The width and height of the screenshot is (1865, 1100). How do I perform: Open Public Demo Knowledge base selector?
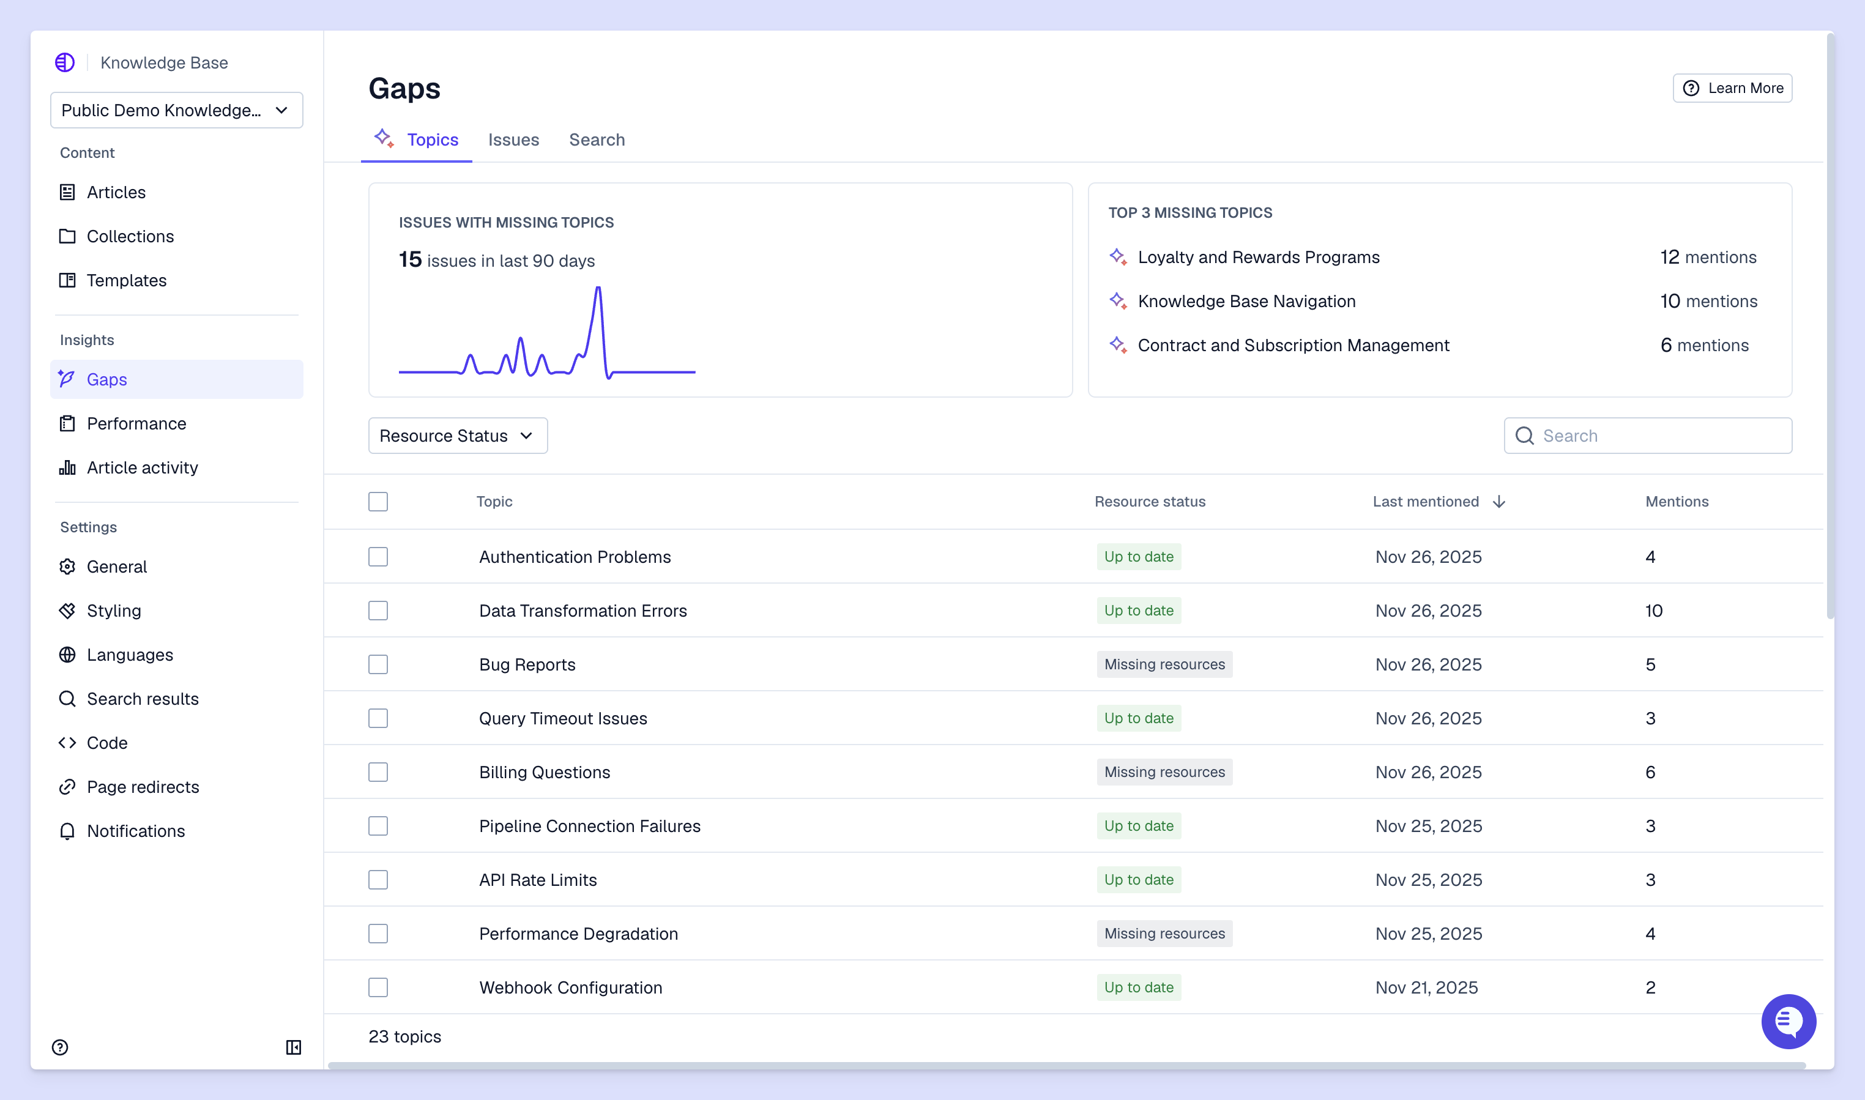176,111
